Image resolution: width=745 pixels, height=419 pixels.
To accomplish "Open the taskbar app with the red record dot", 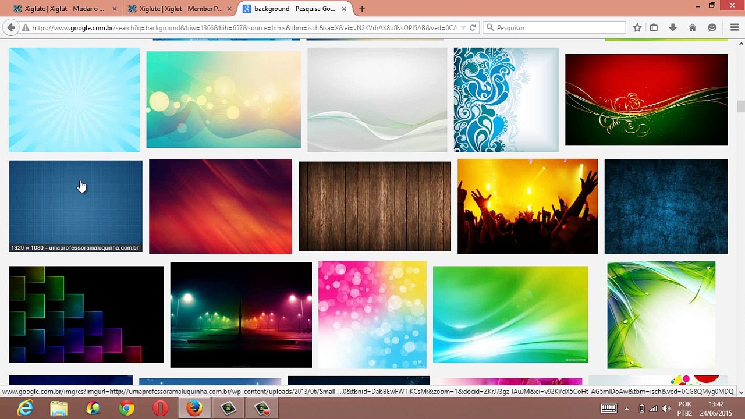I will pos(262,409).
